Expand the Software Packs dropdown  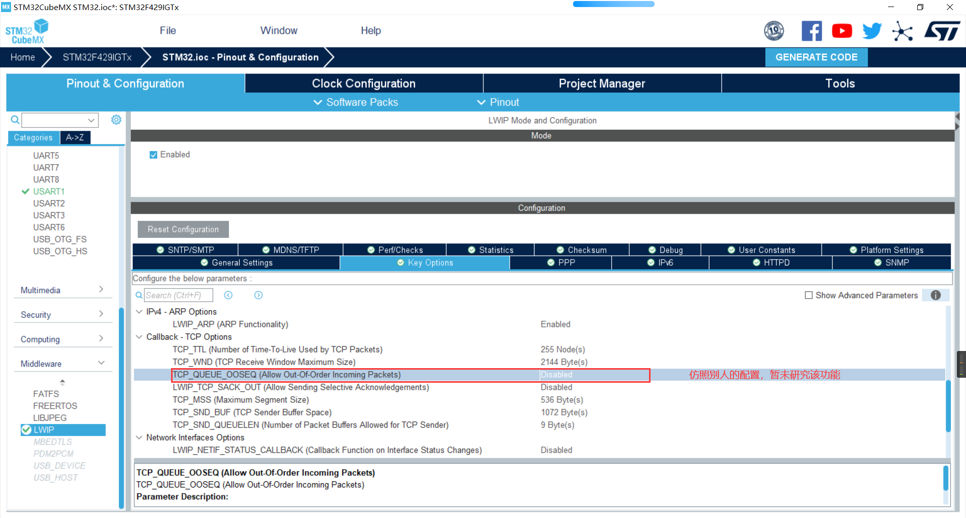[x=356, y=102]
